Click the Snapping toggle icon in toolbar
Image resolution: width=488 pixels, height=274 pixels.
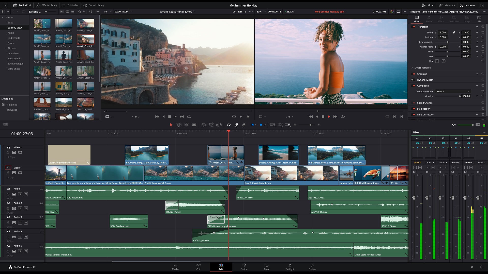[x=229, y=125]
